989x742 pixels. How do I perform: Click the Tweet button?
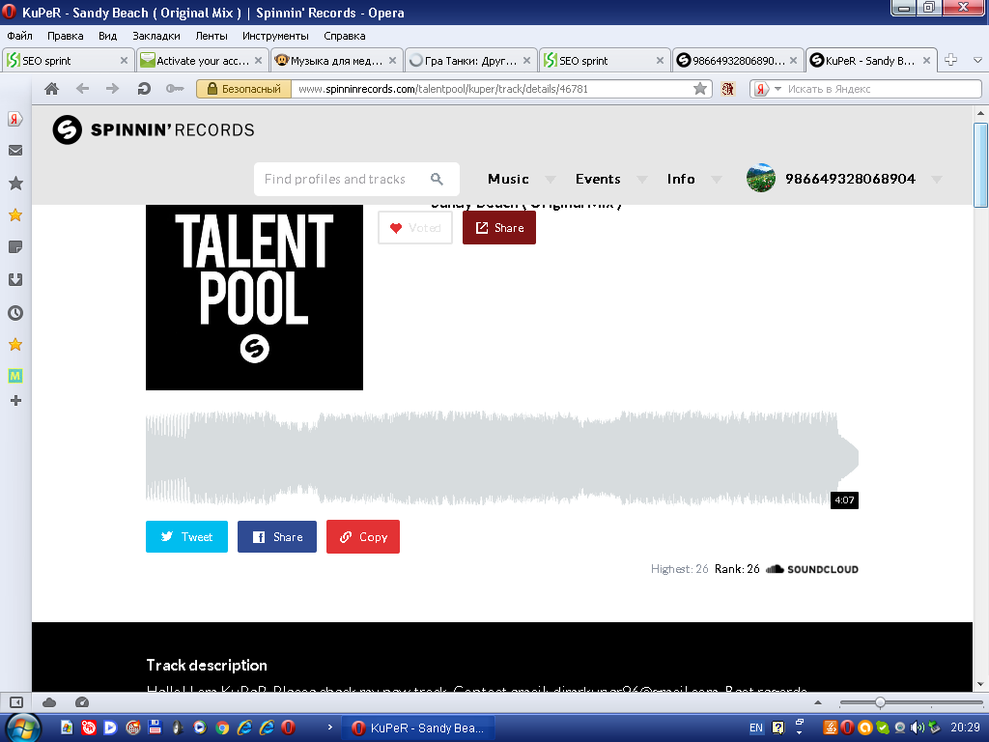(186, 537)
